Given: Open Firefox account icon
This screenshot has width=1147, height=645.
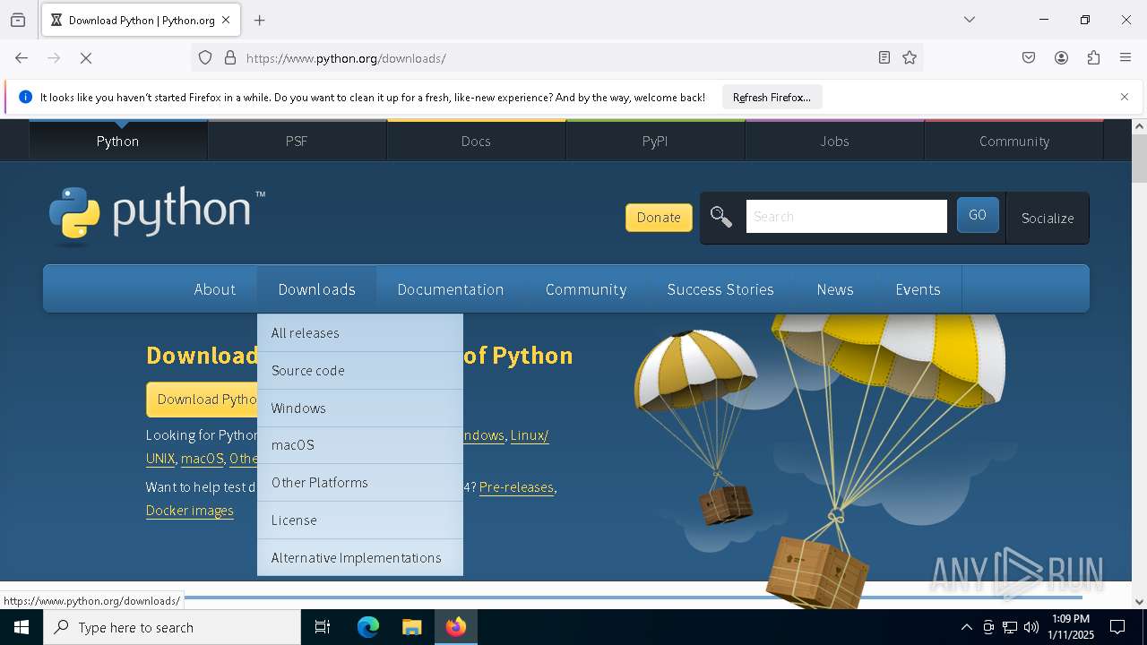Looking at the screenshot, I should pyautogui.click(x=1061, y=58).
